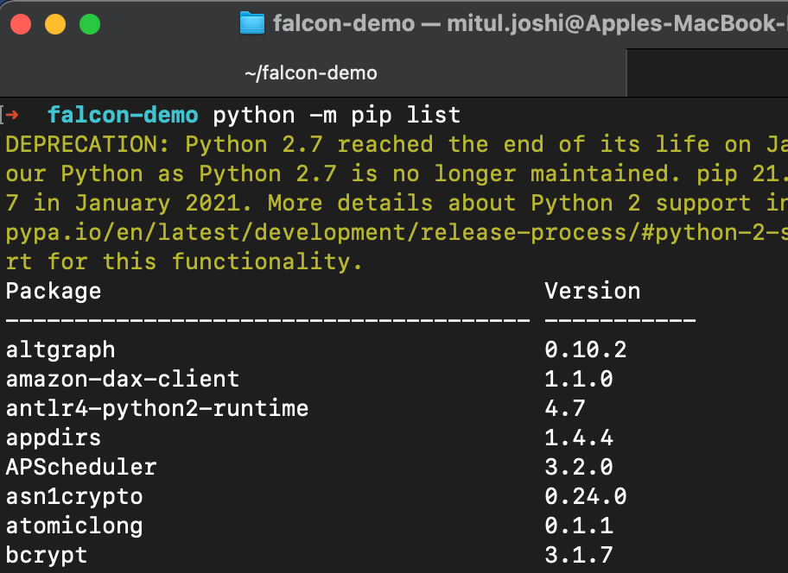The image size is (788, 573).
Task: Click the 'Package' column header
Action: point(54,292)
